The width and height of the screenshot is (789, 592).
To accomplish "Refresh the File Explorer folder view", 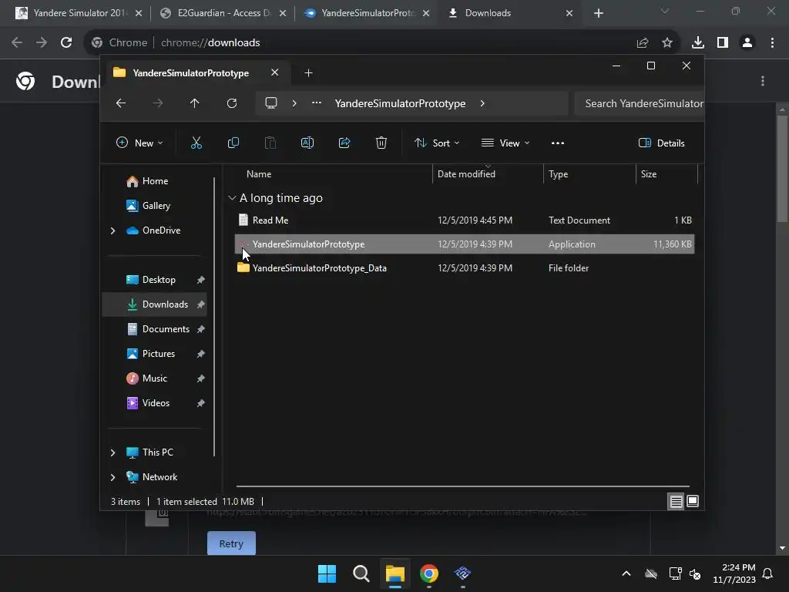I will pyautogui.click(x=231, y=103).
